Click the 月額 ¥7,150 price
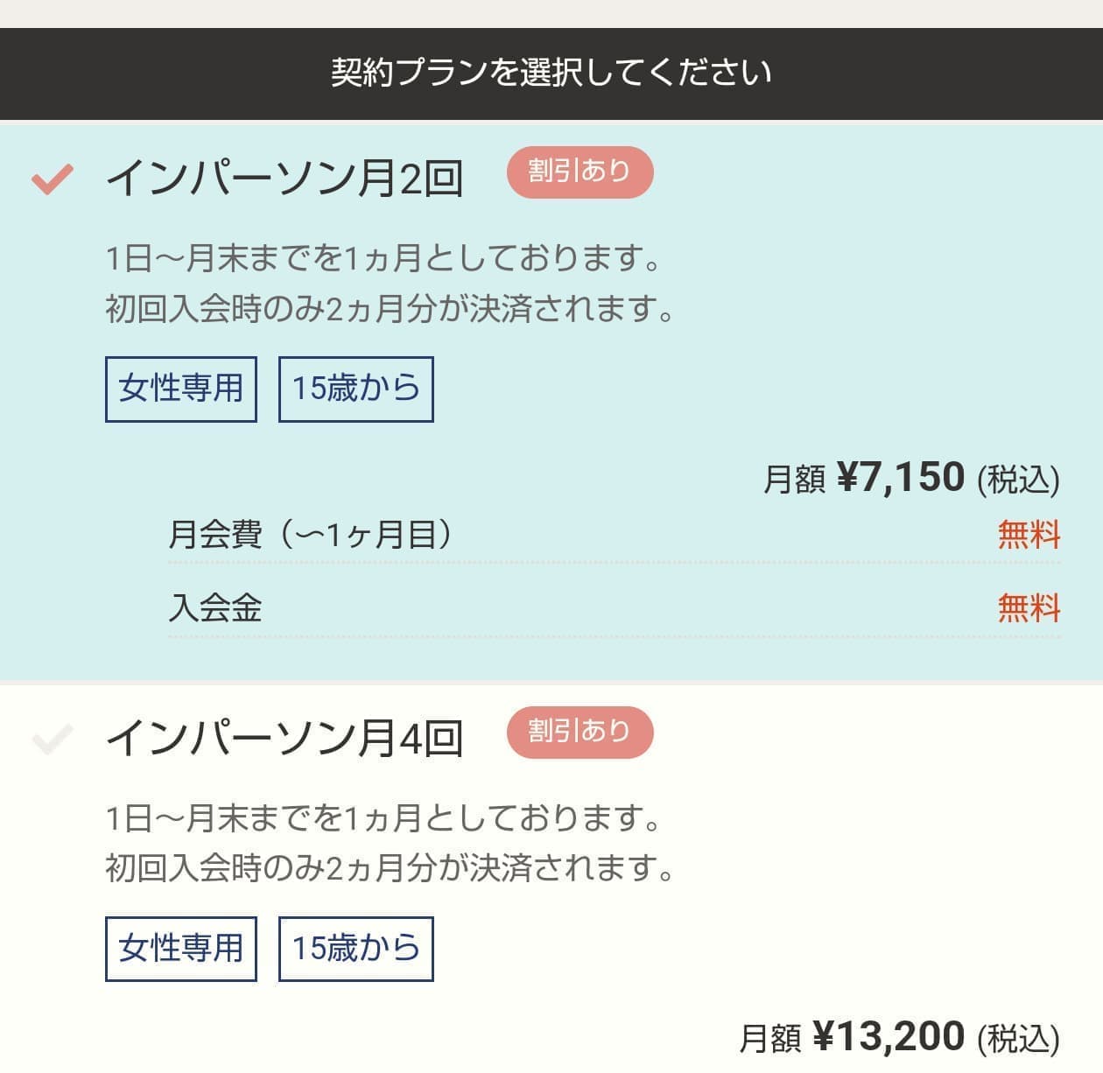 (910, 478)
